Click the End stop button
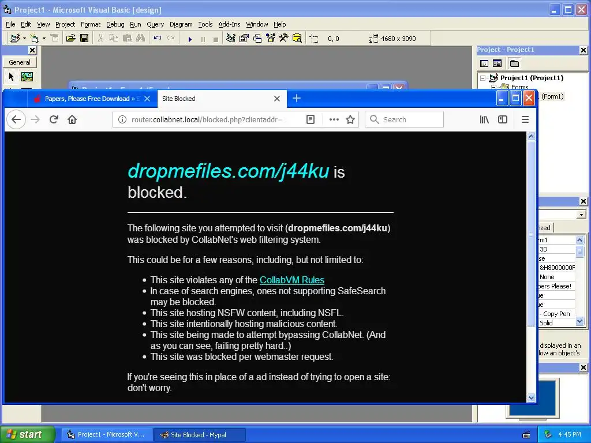This screenshot has height=443, width=591. tap(216, 39)
